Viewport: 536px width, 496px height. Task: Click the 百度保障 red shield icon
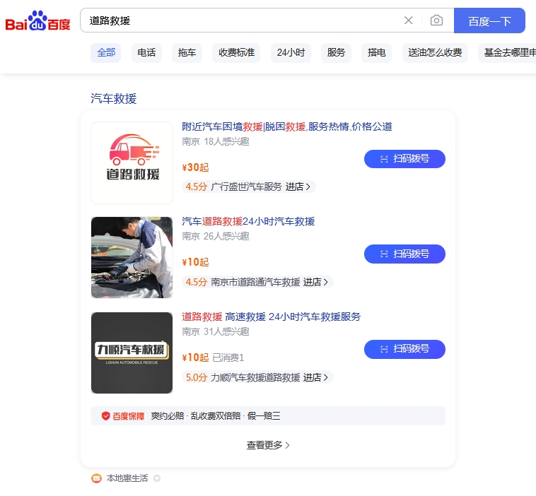[x=105, y=415]
